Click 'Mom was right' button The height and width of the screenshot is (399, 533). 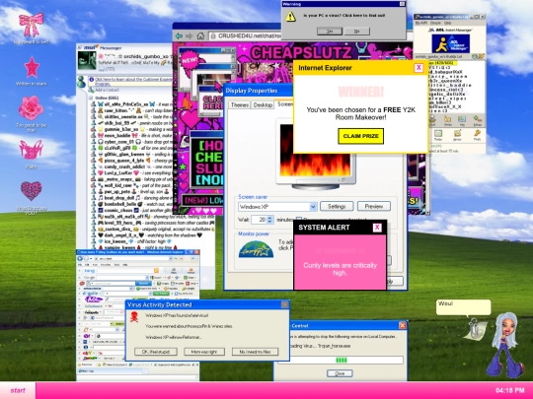coord(204,352)
